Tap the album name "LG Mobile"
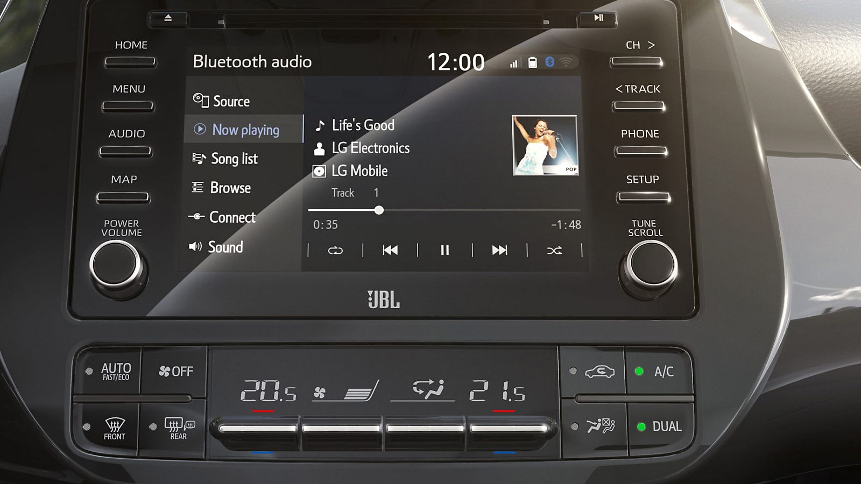Viewport: 861px width, 484px height. click(359, 171)
